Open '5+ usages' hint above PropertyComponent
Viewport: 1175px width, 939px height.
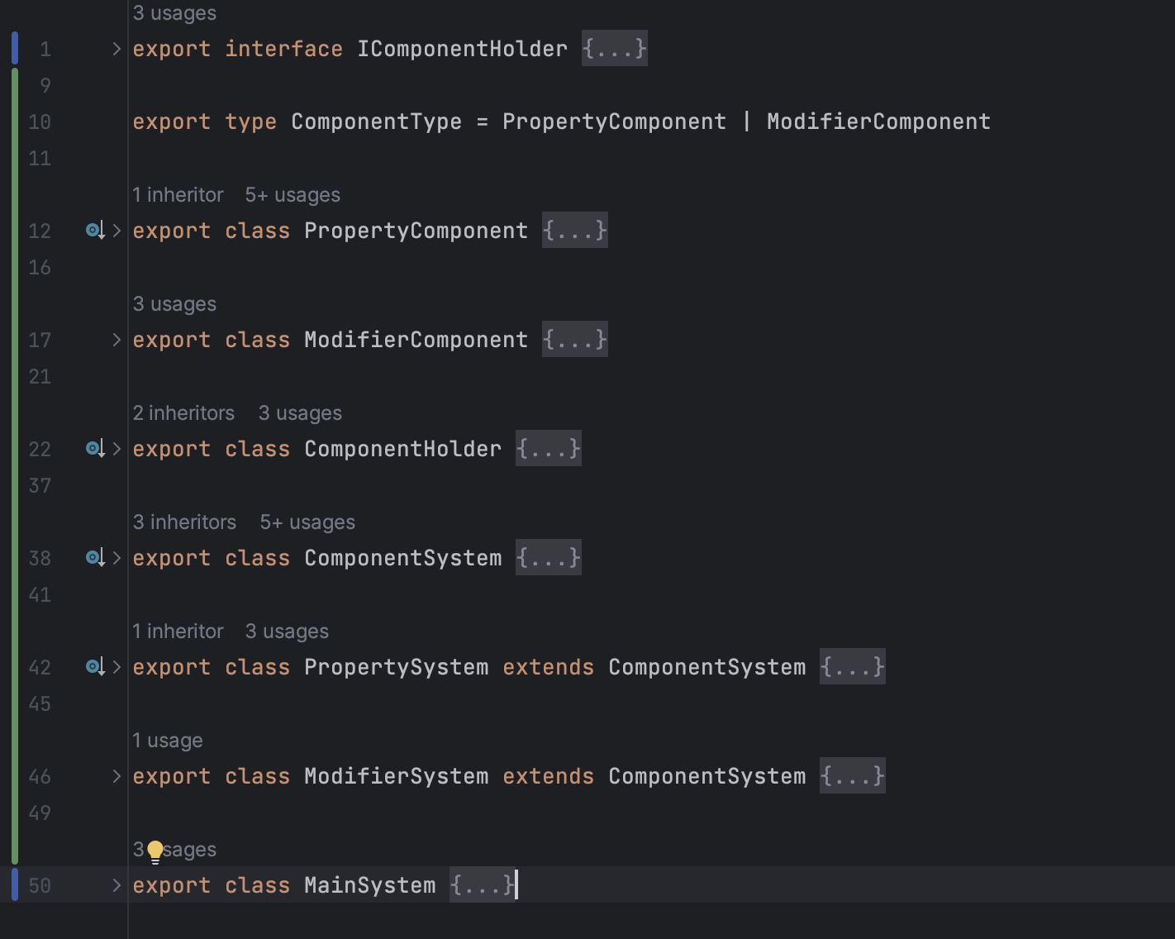293,195
